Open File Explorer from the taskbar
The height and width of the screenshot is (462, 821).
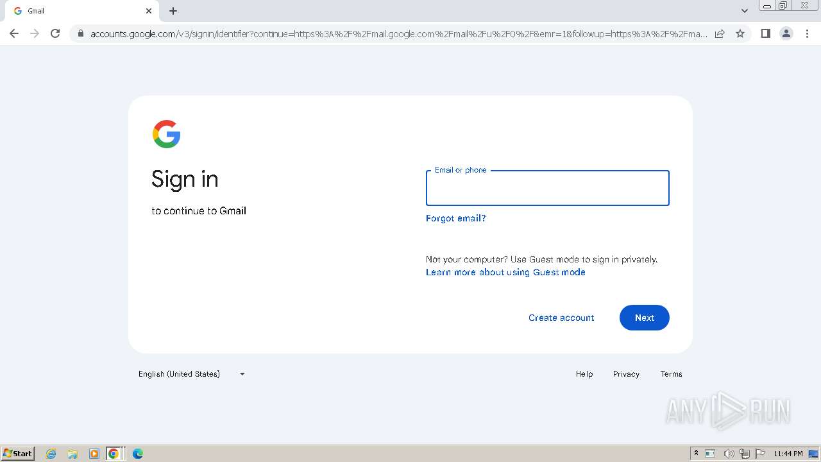click(72, 454)
